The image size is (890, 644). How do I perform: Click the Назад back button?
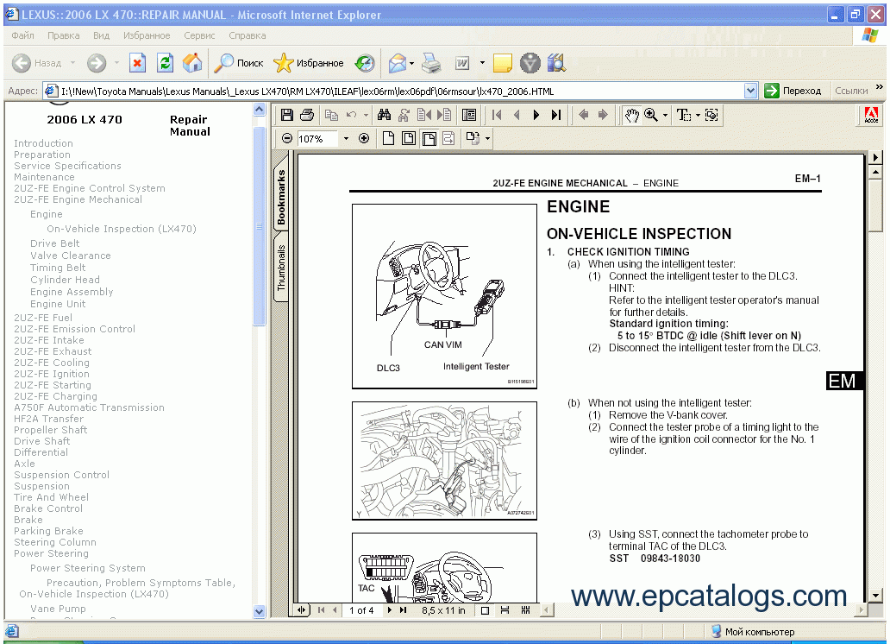point(37,63)
